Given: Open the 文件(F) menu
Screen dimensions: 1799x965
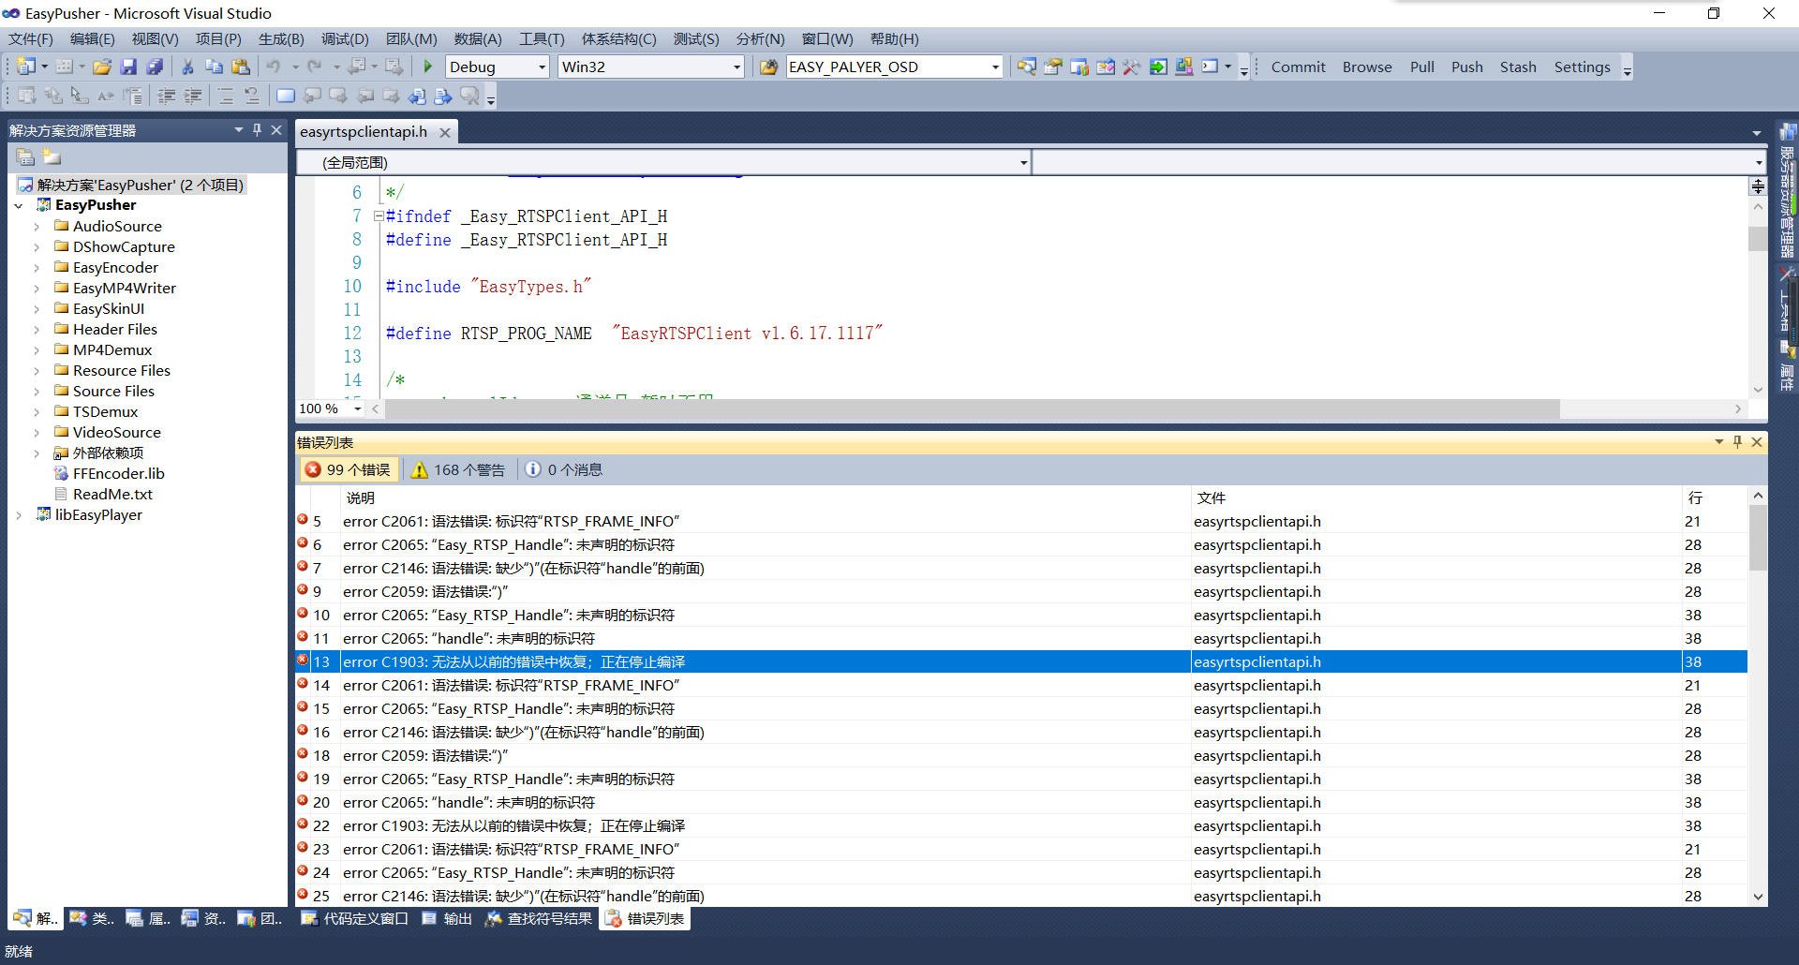Looking at the screenshot, I should tap(31, 38).
